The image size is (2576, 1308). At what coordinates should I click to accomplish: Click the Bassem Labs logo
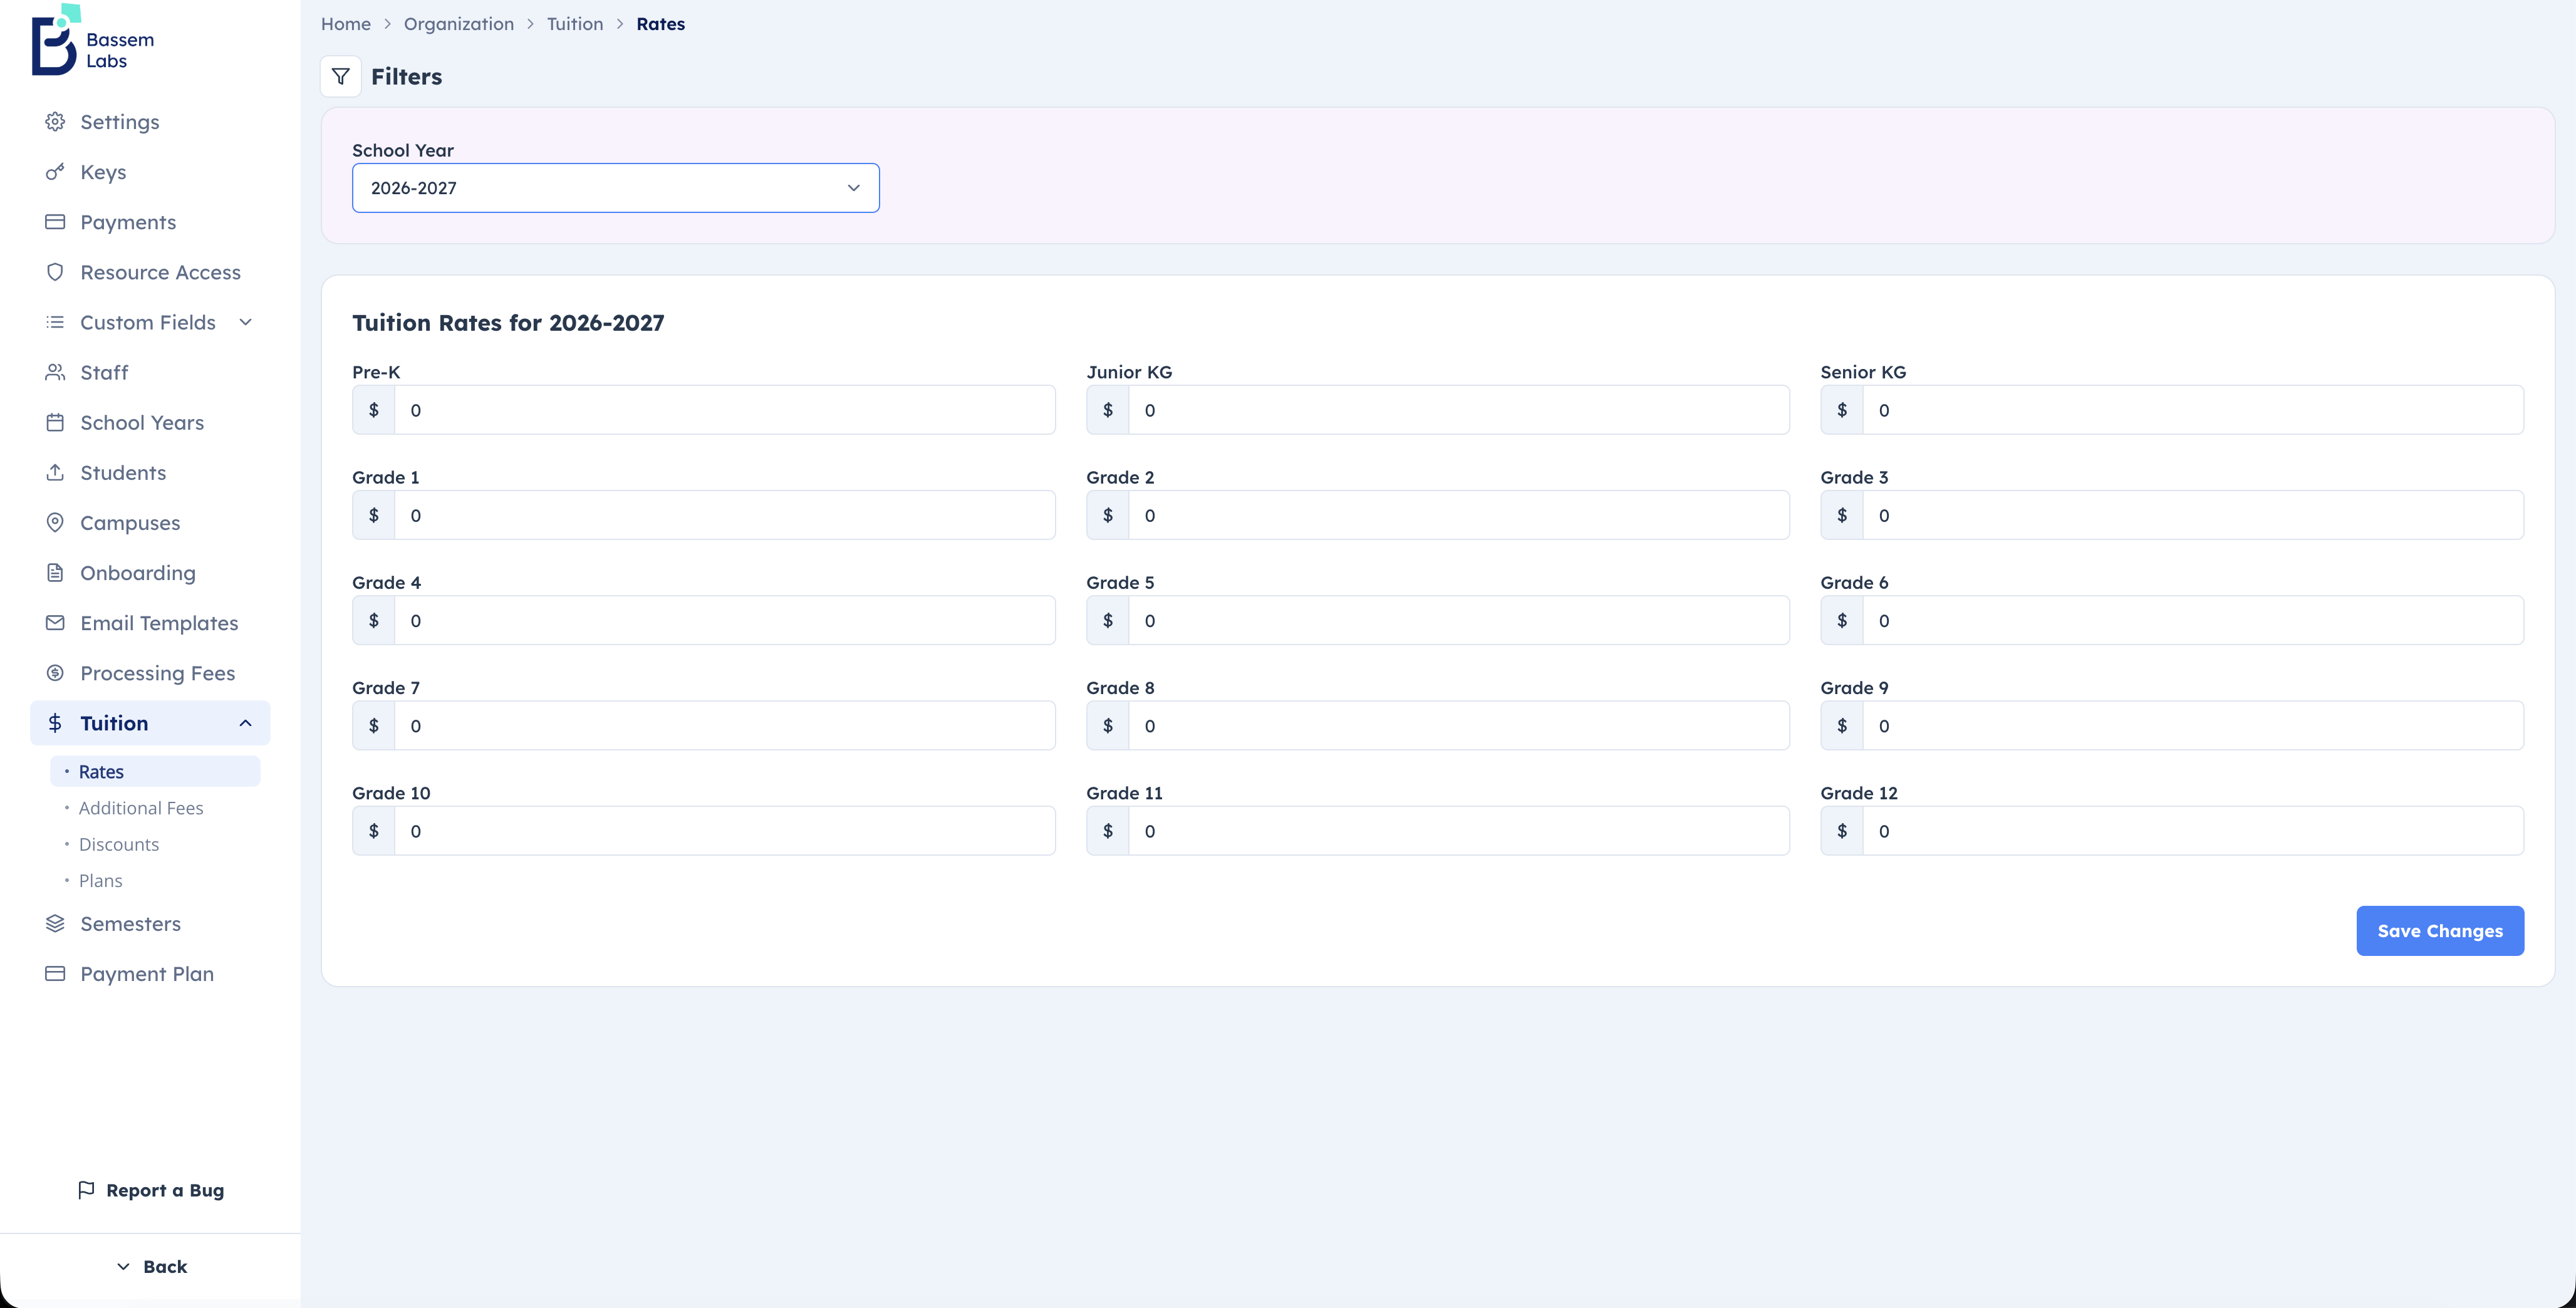coord(93,41)
